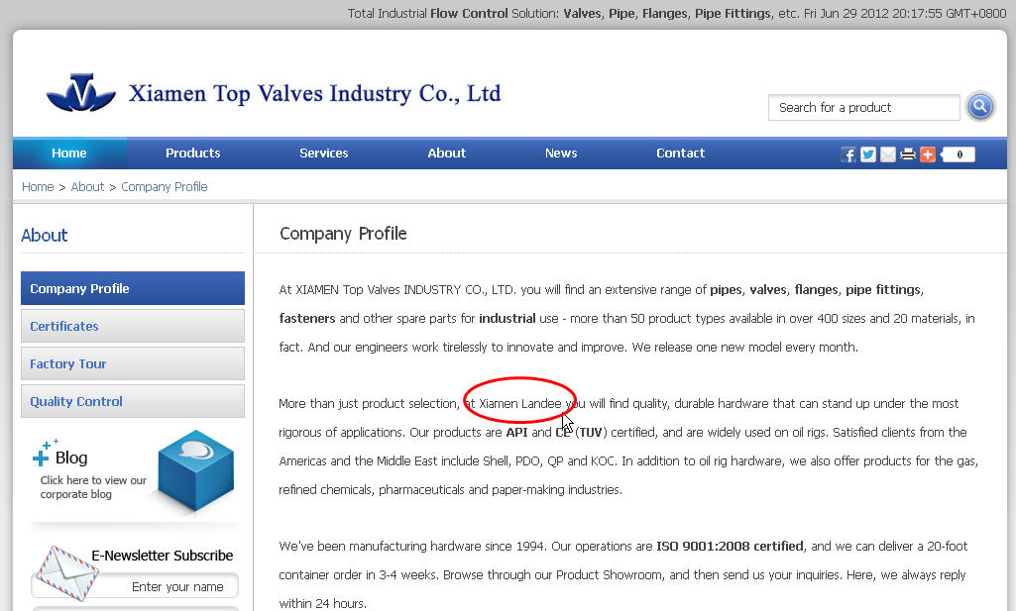Open the Contact menu item

tap(680, 153)
